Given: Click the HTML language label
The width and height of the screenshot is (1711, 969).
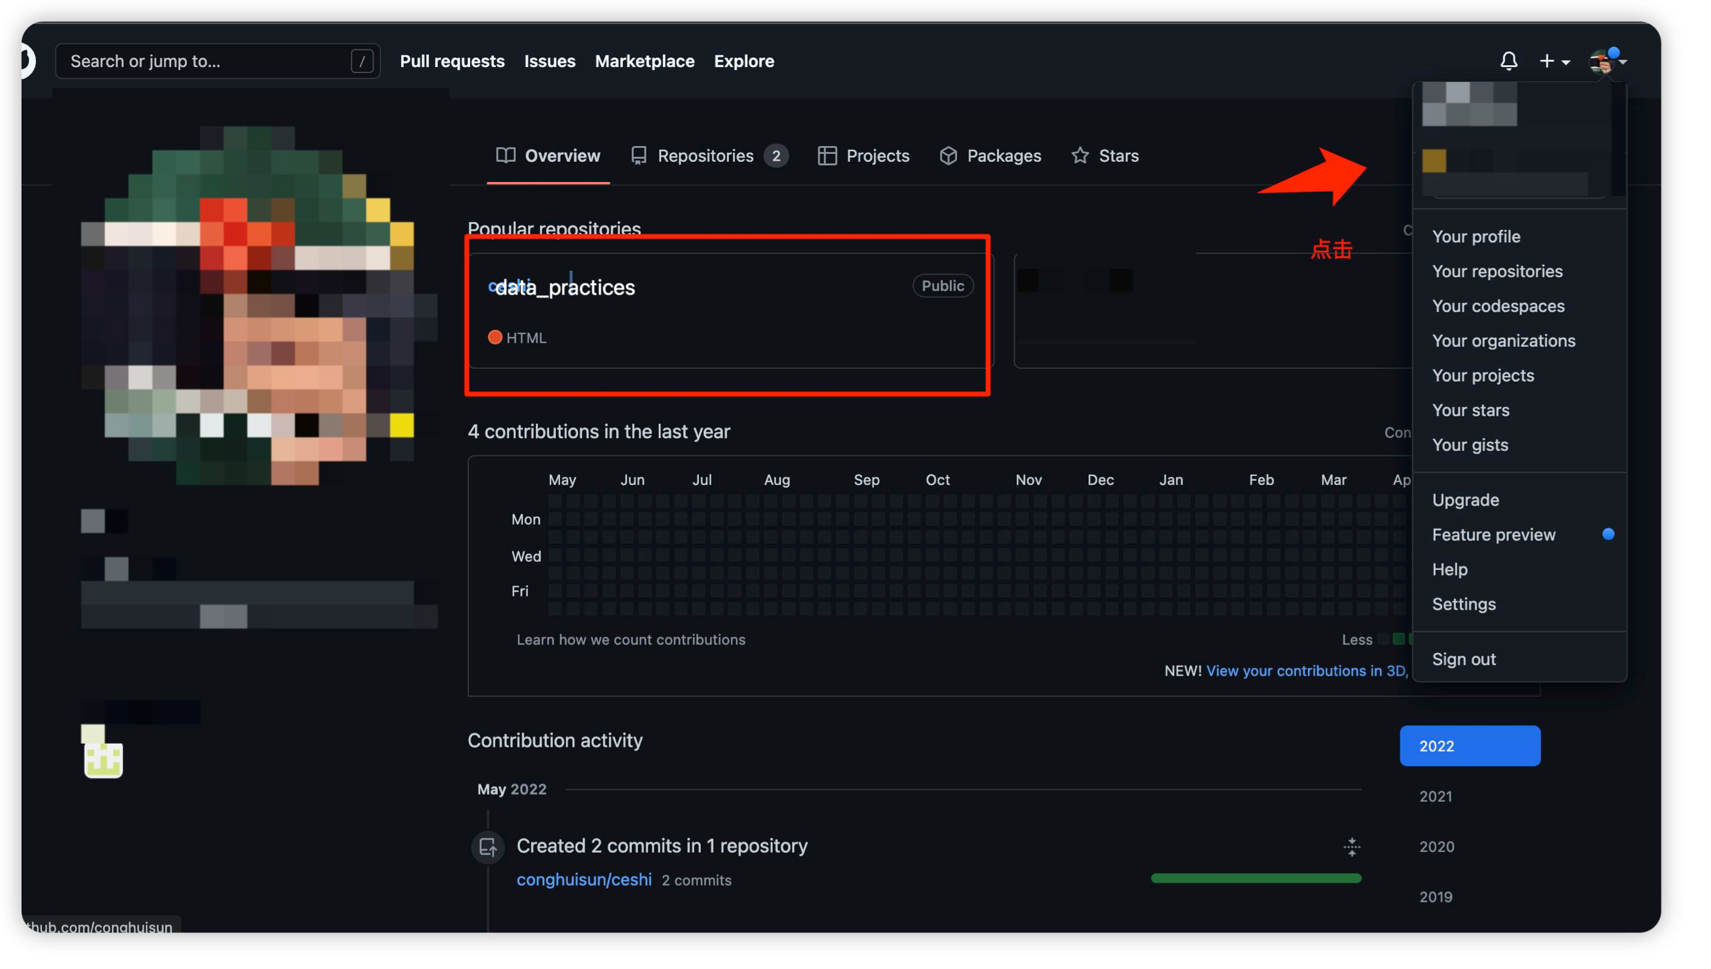Looking at the screenshot, I should (x=526, y=338).
